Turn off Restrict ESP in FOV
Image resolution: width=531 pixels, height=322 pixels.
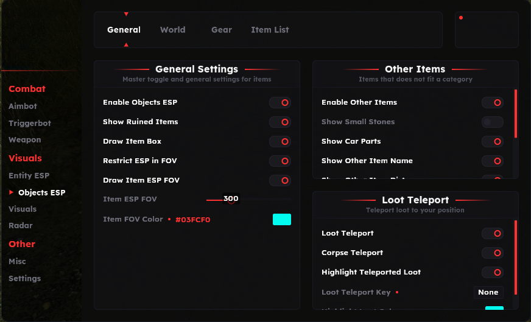280,161
